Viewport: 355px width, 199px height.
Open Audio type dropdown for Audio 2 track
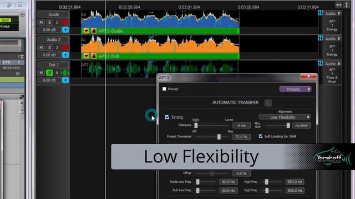click(x=333, y=39)
